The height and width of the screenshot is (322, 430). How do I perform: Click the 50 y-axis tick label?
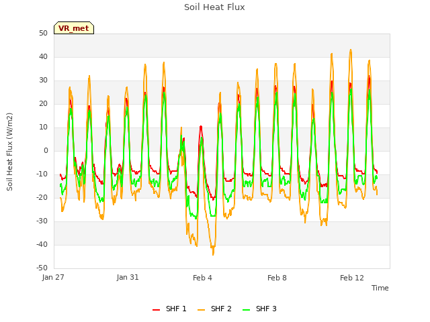point(43,33)
